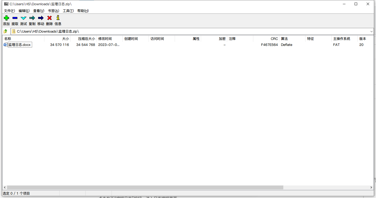Sort by CRC column header

[266, 39]
